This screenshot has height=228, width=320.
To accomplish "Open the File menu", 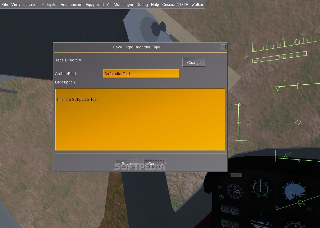I will (x=5, y=4).
